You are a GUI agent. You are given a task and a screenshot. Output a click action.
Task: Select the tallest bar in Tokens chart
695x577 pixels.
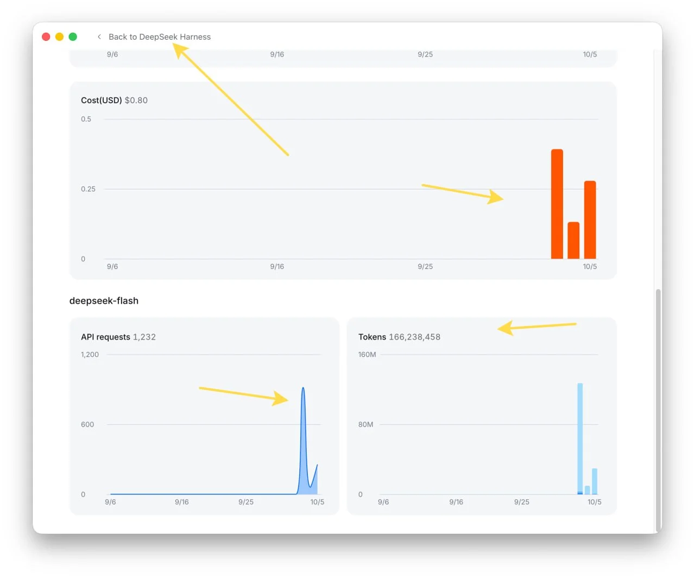click(580, 438)
